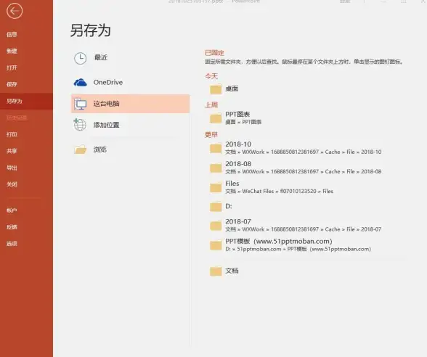Click the path ending in File » 2018-08
The image size is (427, 357).
coord(304,171)
